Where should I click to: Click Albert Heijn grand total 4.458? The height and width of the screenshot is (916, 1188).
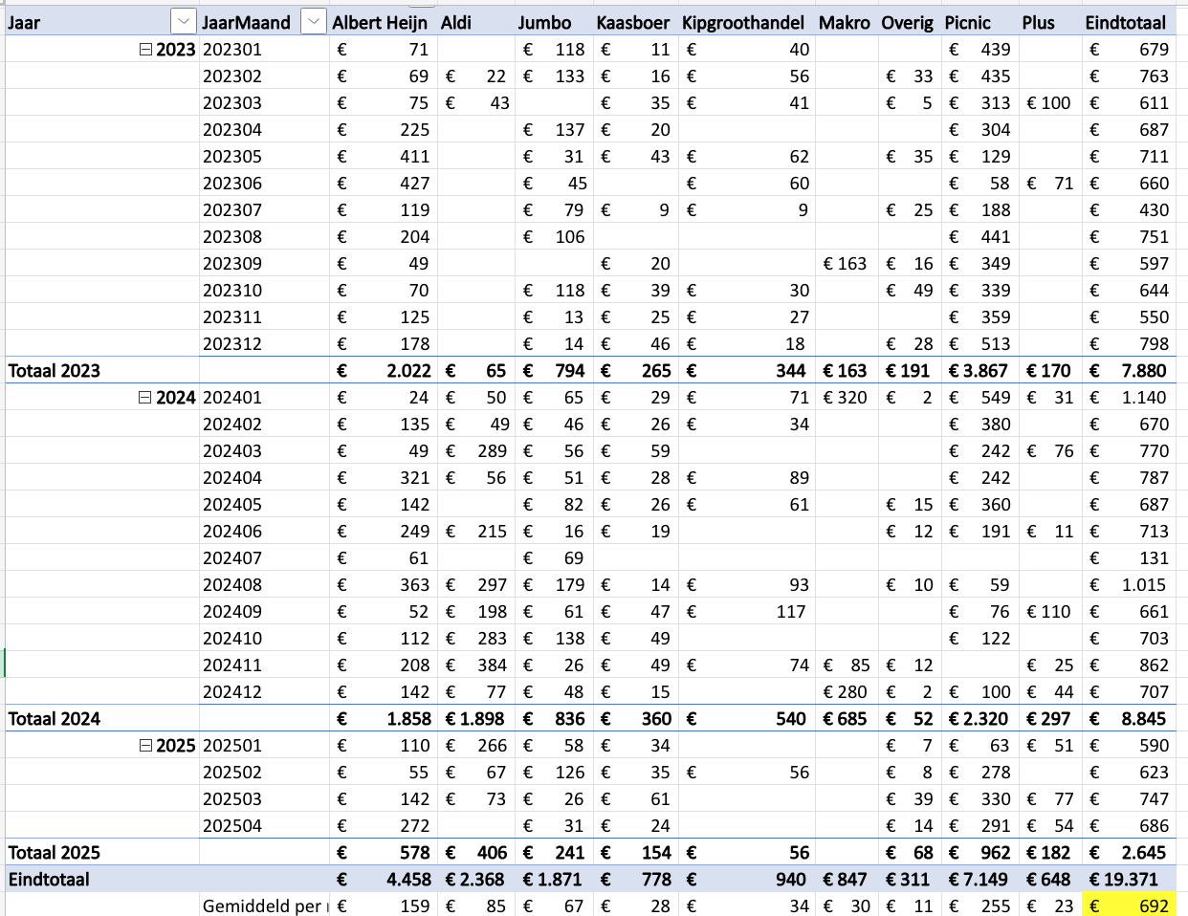click(x=408, y=880)
